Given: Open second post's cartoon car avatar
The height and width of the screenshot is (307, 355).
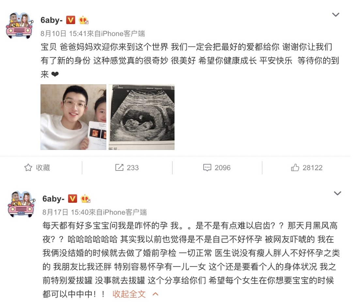Looking at the screenshot, I should click(22, 204).
